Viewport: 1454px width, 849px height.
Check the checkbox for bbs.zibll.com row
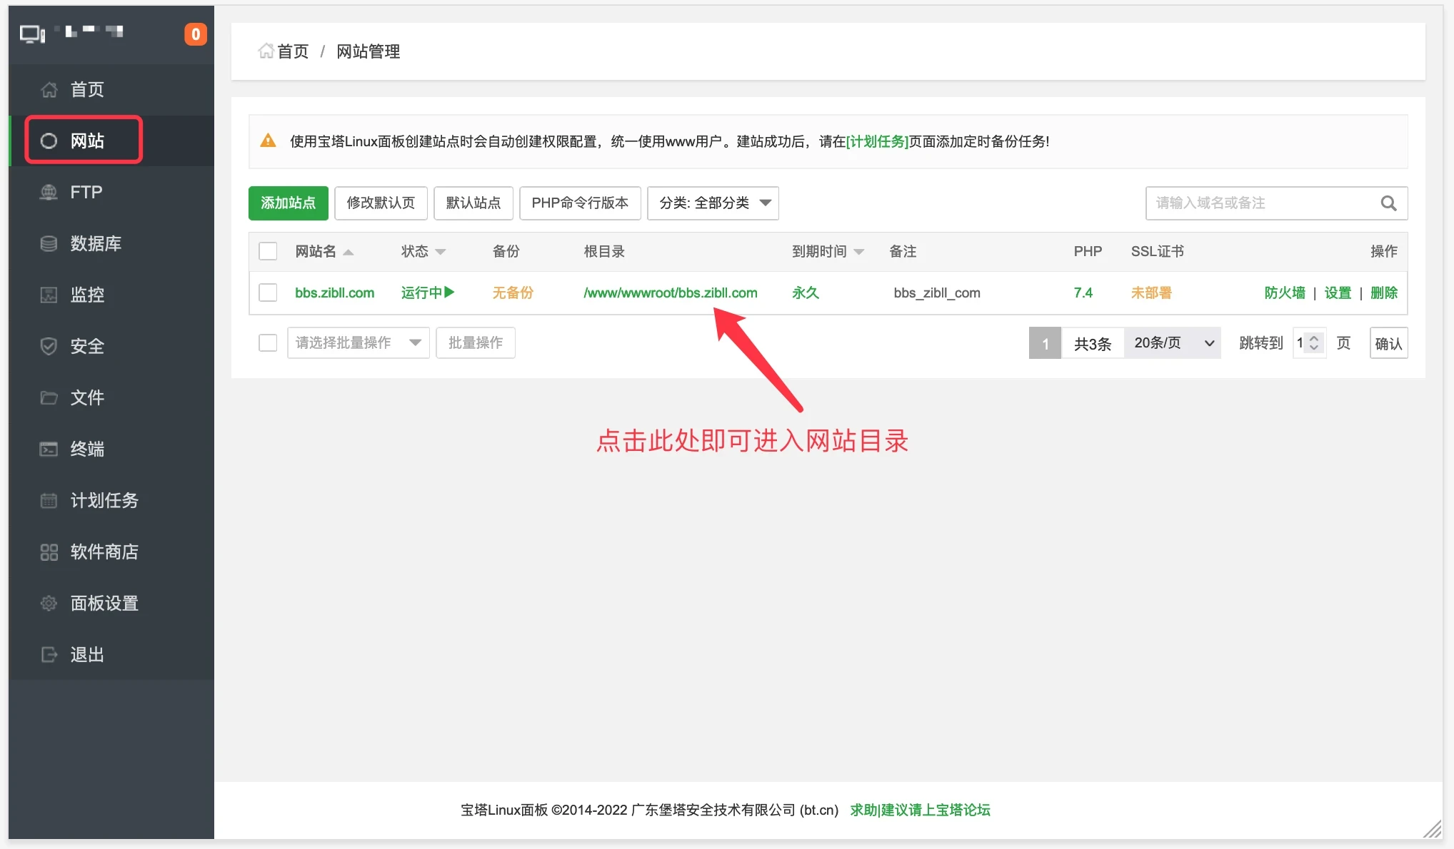click(268, 293)
